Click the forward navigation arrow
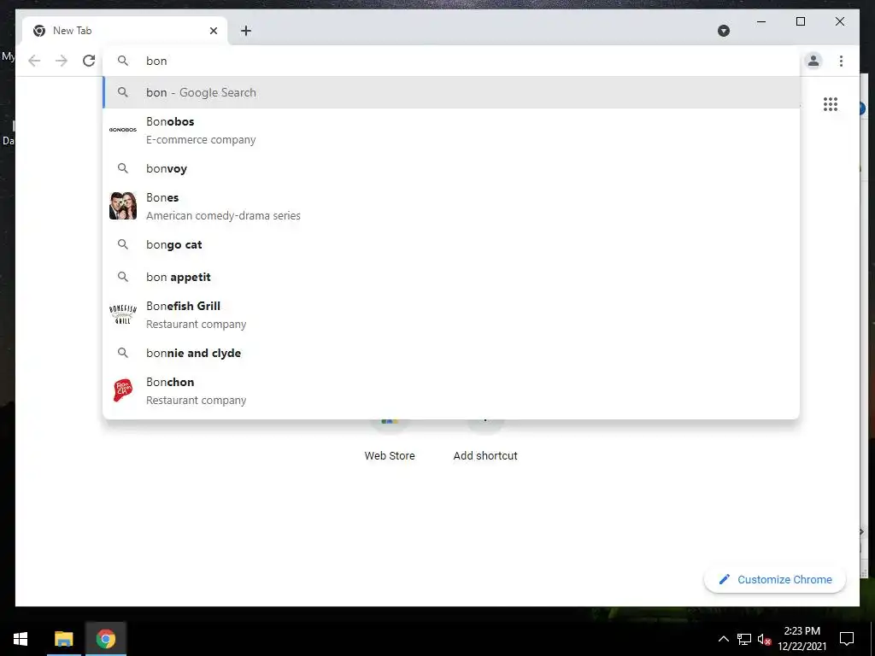Screen dimensions: 875x656 click(x=62, y=61)
